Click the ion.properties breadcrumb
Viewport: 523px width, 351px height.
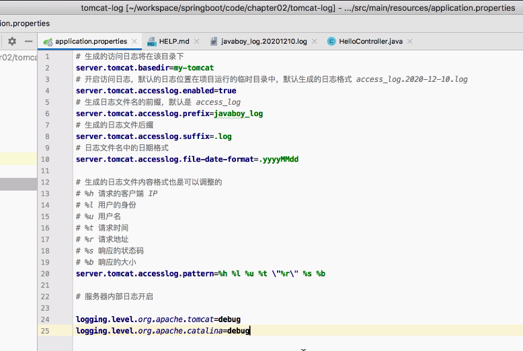(25, 23)
